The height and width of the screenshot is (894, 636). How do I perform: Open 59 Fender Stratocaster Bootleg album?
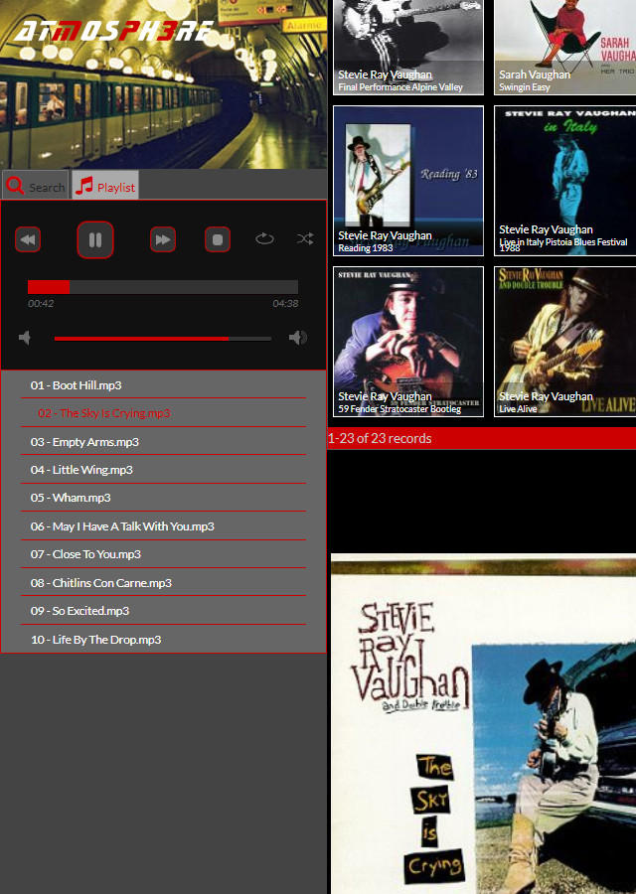point(408,342)
